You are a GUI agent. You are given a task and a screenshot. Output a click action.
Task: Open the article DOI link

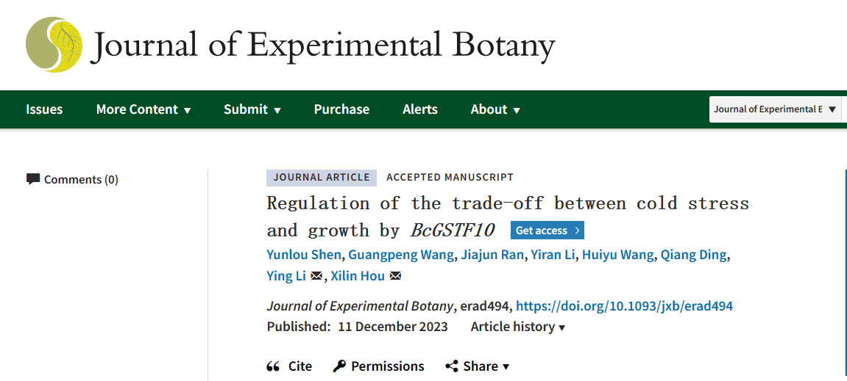click(x=624, y=306)
